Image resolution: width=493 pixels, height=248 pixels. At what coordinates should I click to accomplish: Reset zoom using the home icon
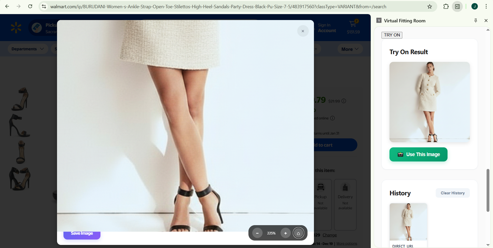pos(298,233)
